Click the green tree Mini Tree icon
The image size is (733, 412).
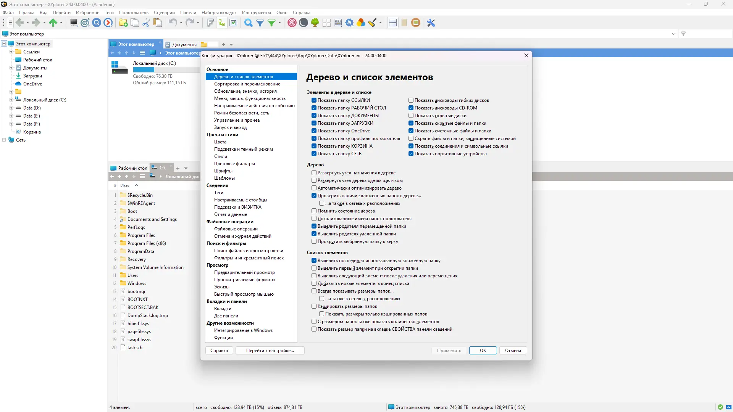(315, 23)
